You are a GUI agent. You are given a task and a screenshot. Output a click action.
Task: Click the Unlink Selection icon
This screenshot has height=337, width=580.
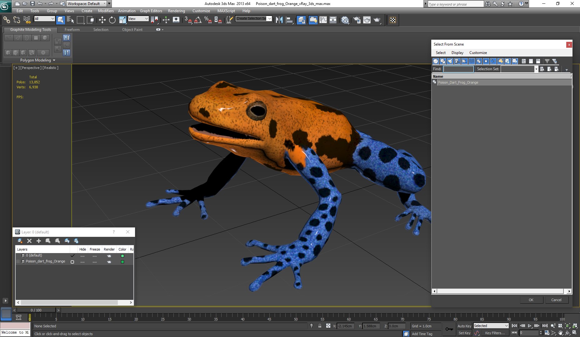coord(17,20)
